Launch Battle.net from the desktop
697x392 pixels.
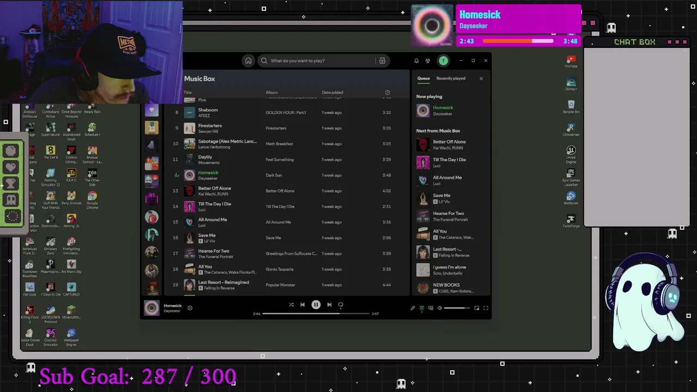click(571, 198)
